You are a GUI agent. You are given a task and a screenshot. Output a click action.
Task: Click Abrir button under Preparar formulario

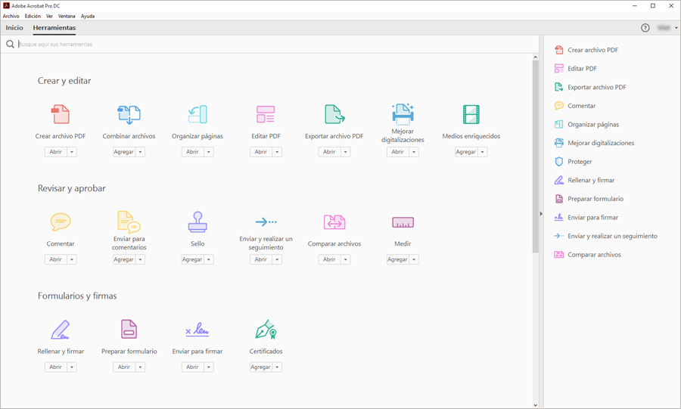pos(124,367)
